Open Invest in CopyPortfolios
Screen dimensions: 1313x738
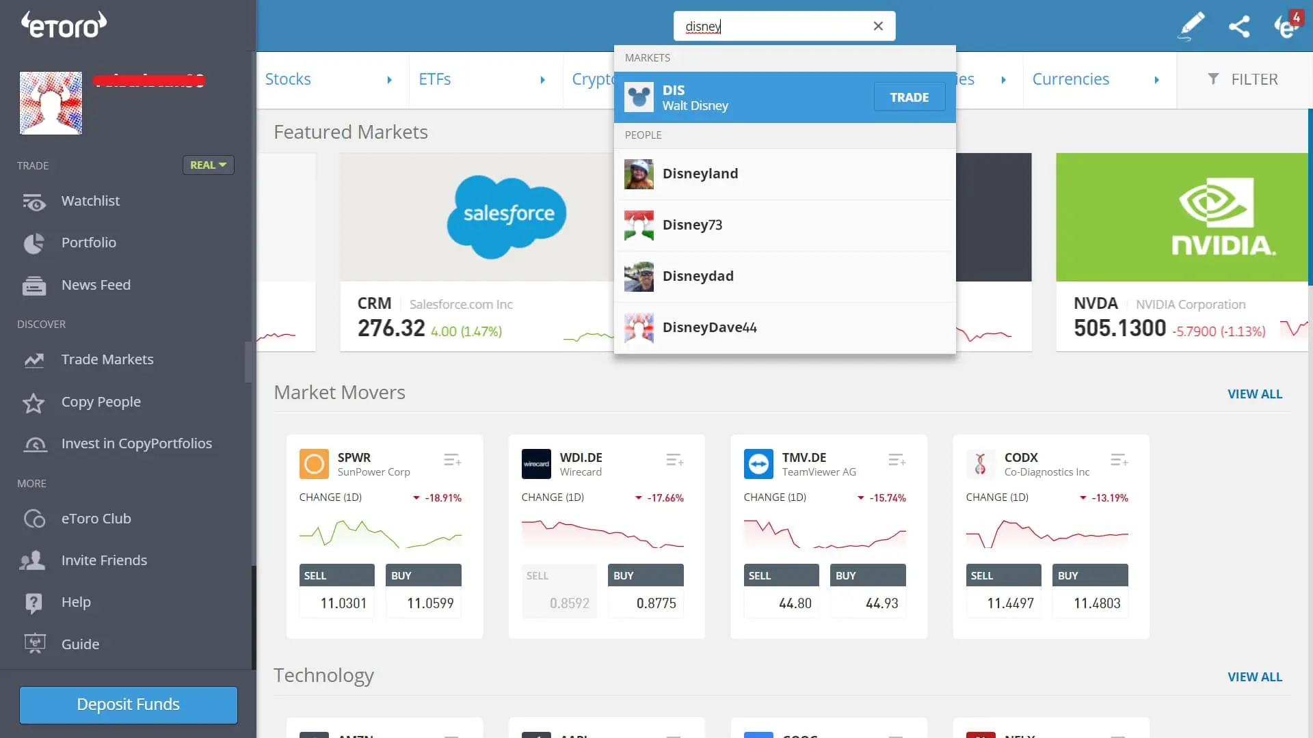coord(137,443)
